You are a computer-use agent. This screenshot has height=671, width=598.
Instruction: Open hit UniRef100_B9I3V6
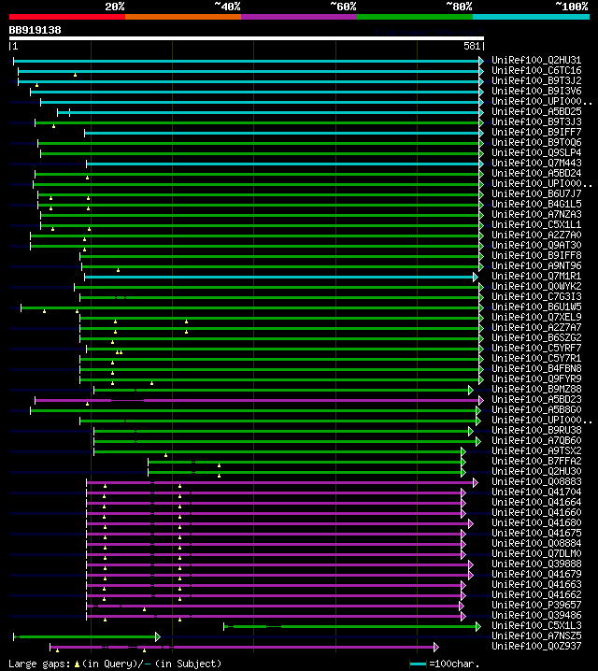(536, 92)
